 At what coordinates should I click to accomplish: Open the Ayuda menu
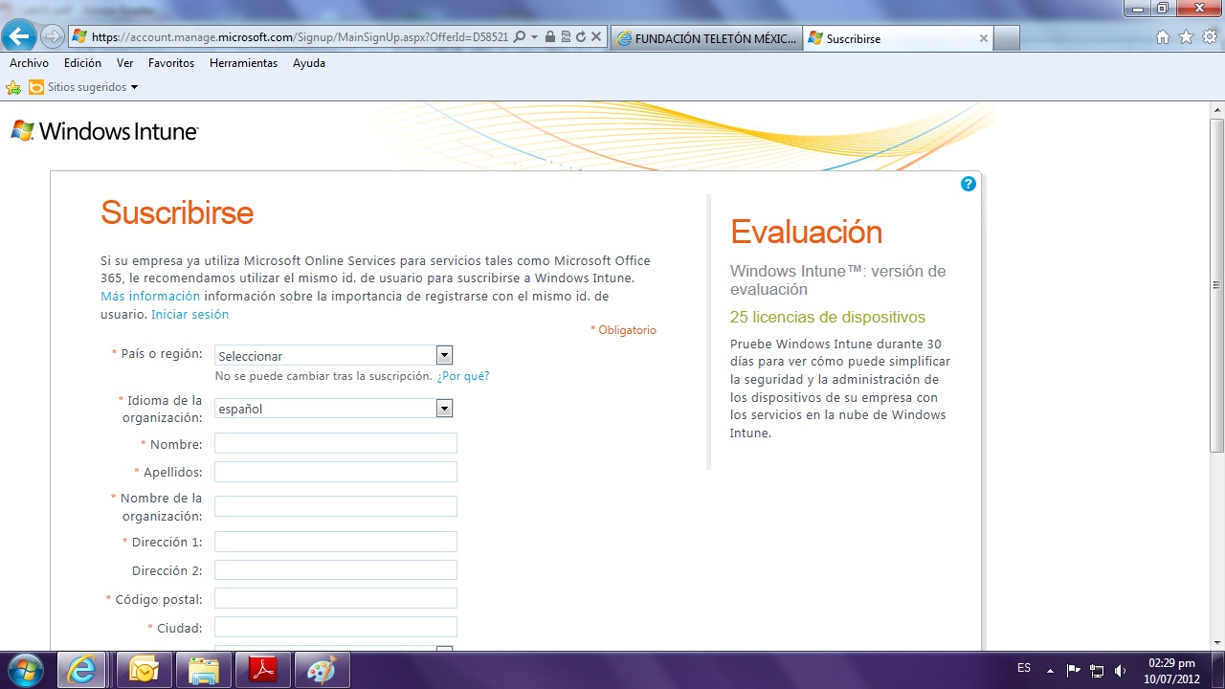(309, 63)
